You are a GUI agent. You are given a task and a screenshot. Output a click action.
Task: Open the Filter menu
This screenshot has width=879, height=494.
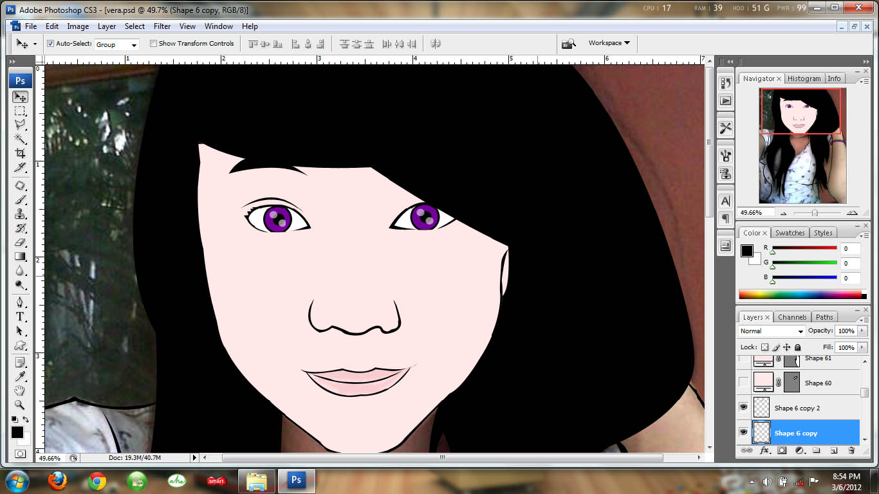tap(162, 26)
